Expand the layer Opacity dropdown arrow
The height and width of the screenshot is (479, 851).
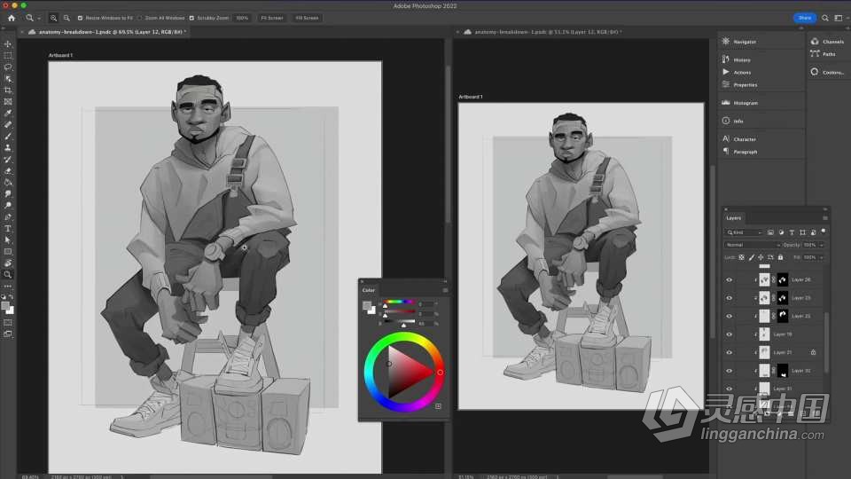pos(821,245)
